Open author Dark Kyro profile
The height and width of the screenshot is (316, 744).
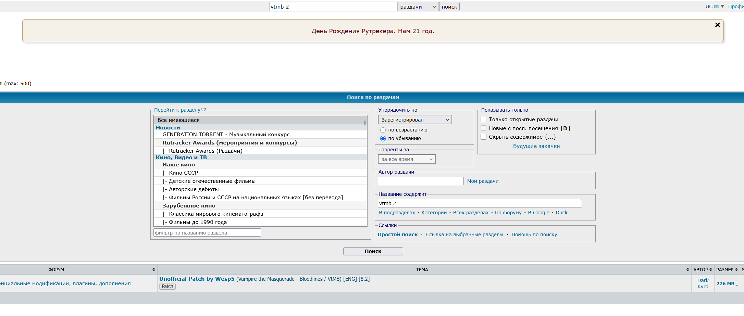[703, 283]
